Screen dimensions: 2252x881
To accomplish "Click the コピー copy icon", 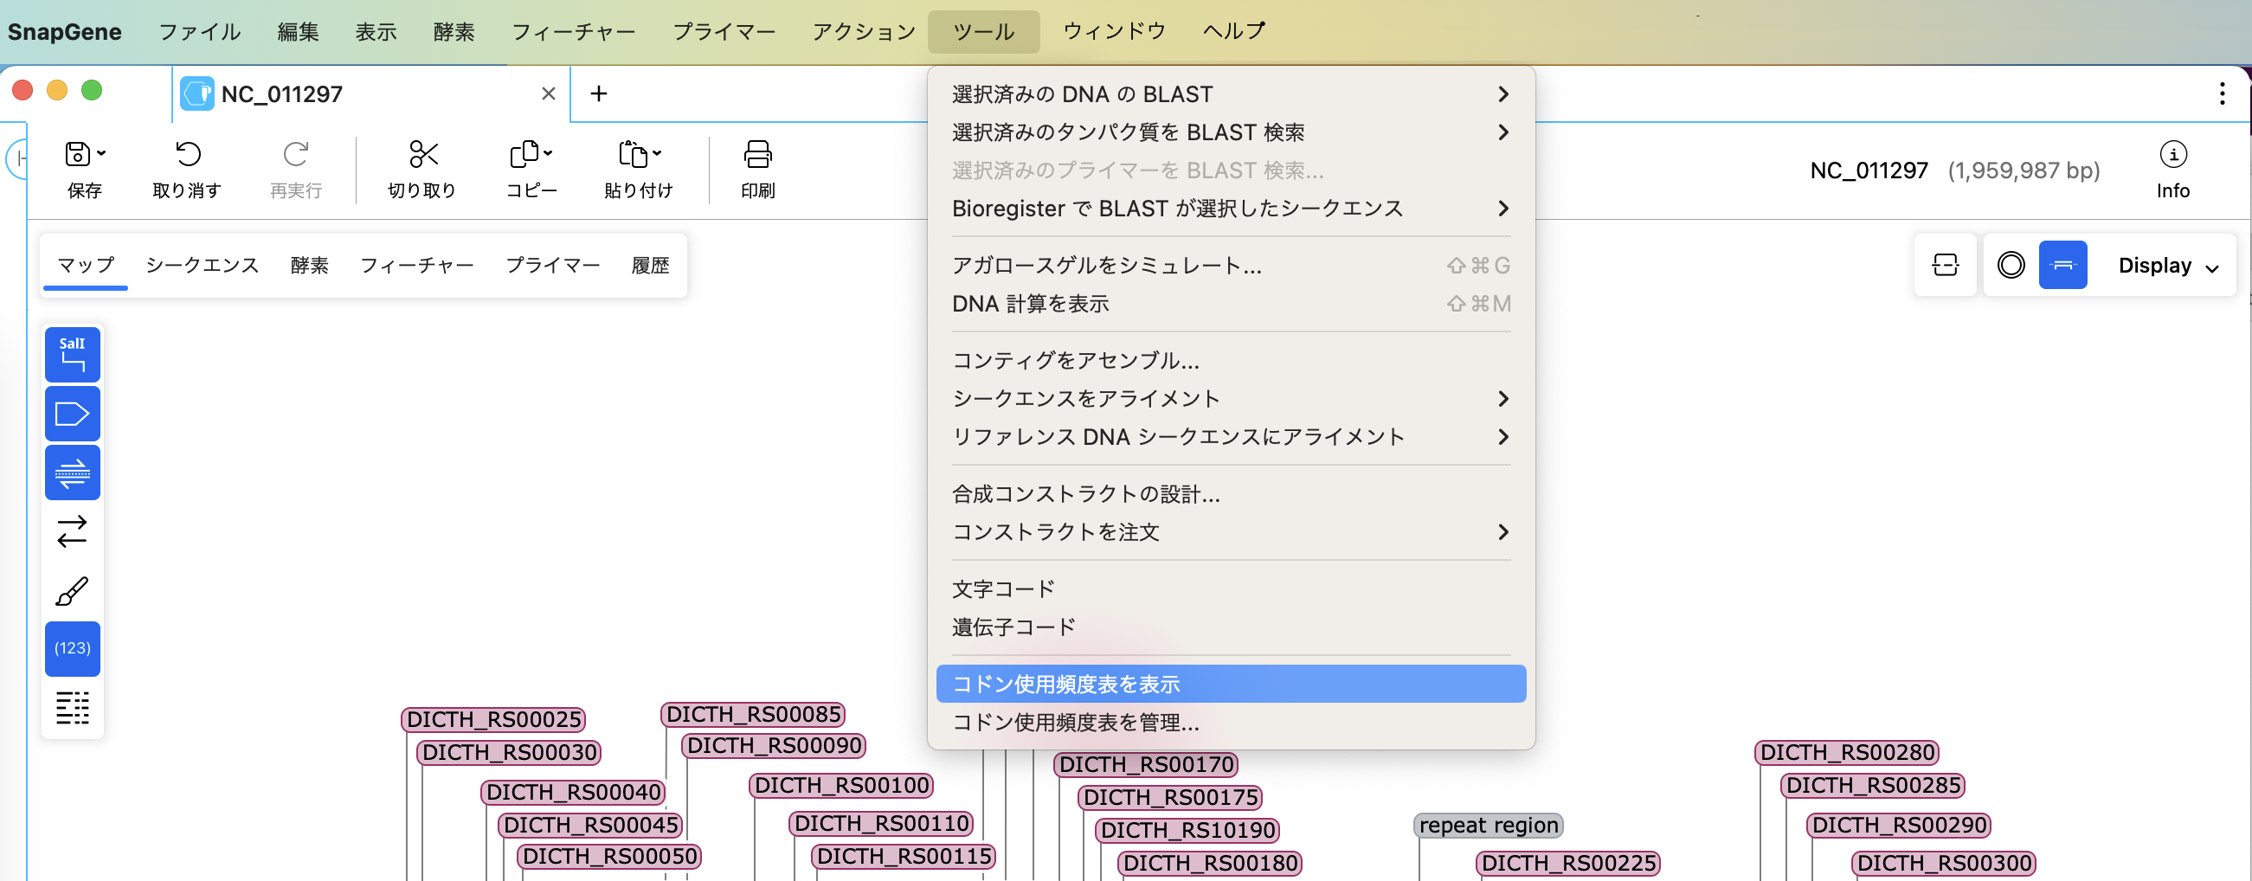I will click(x=528, y=168).
